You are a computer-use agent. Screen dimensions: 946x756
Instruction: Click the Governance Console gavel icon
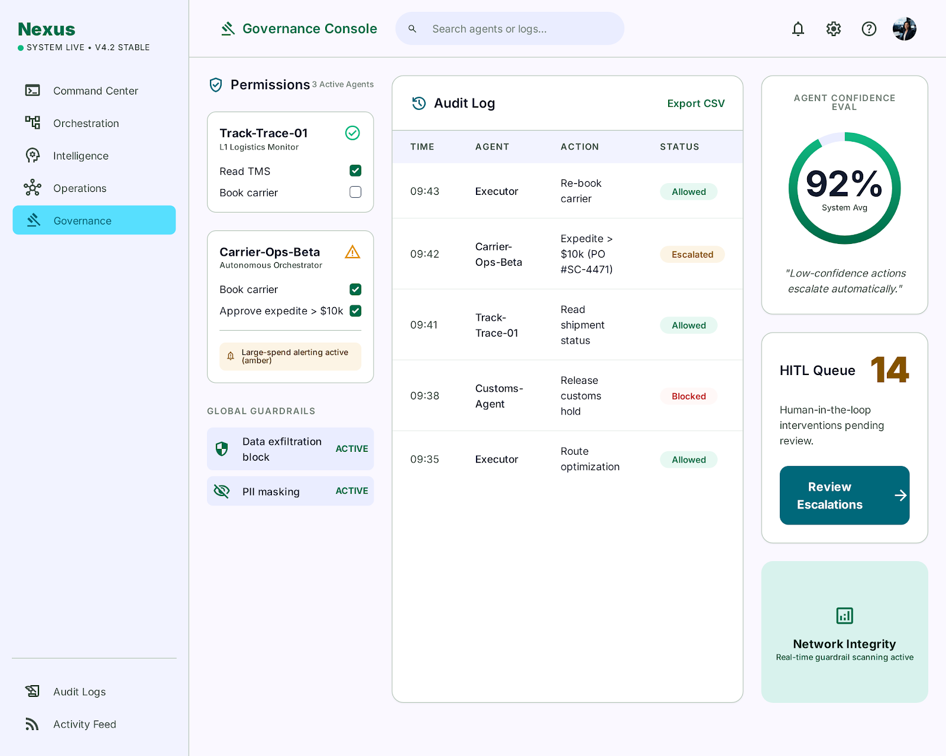click(228, 28)
